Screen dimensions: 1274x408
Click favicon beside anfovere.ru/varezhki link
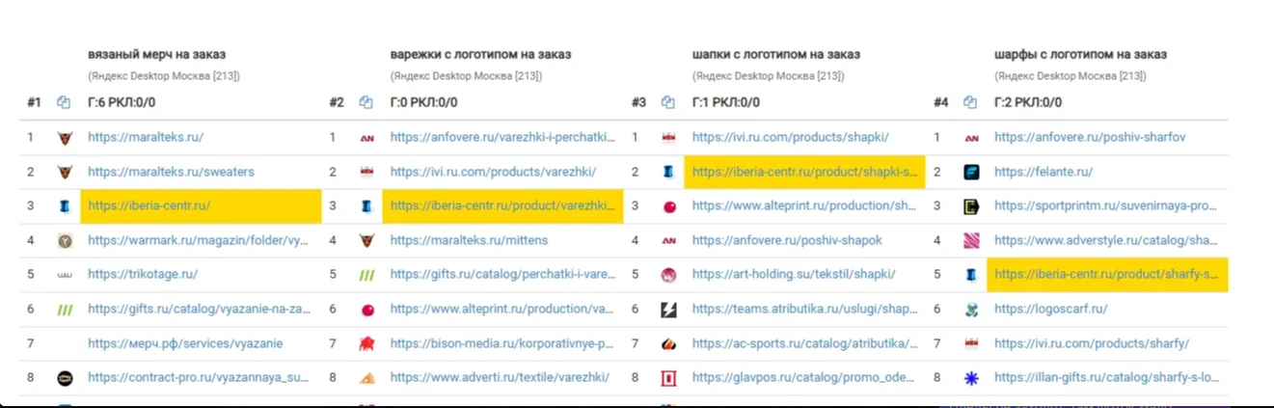[366, 138]
